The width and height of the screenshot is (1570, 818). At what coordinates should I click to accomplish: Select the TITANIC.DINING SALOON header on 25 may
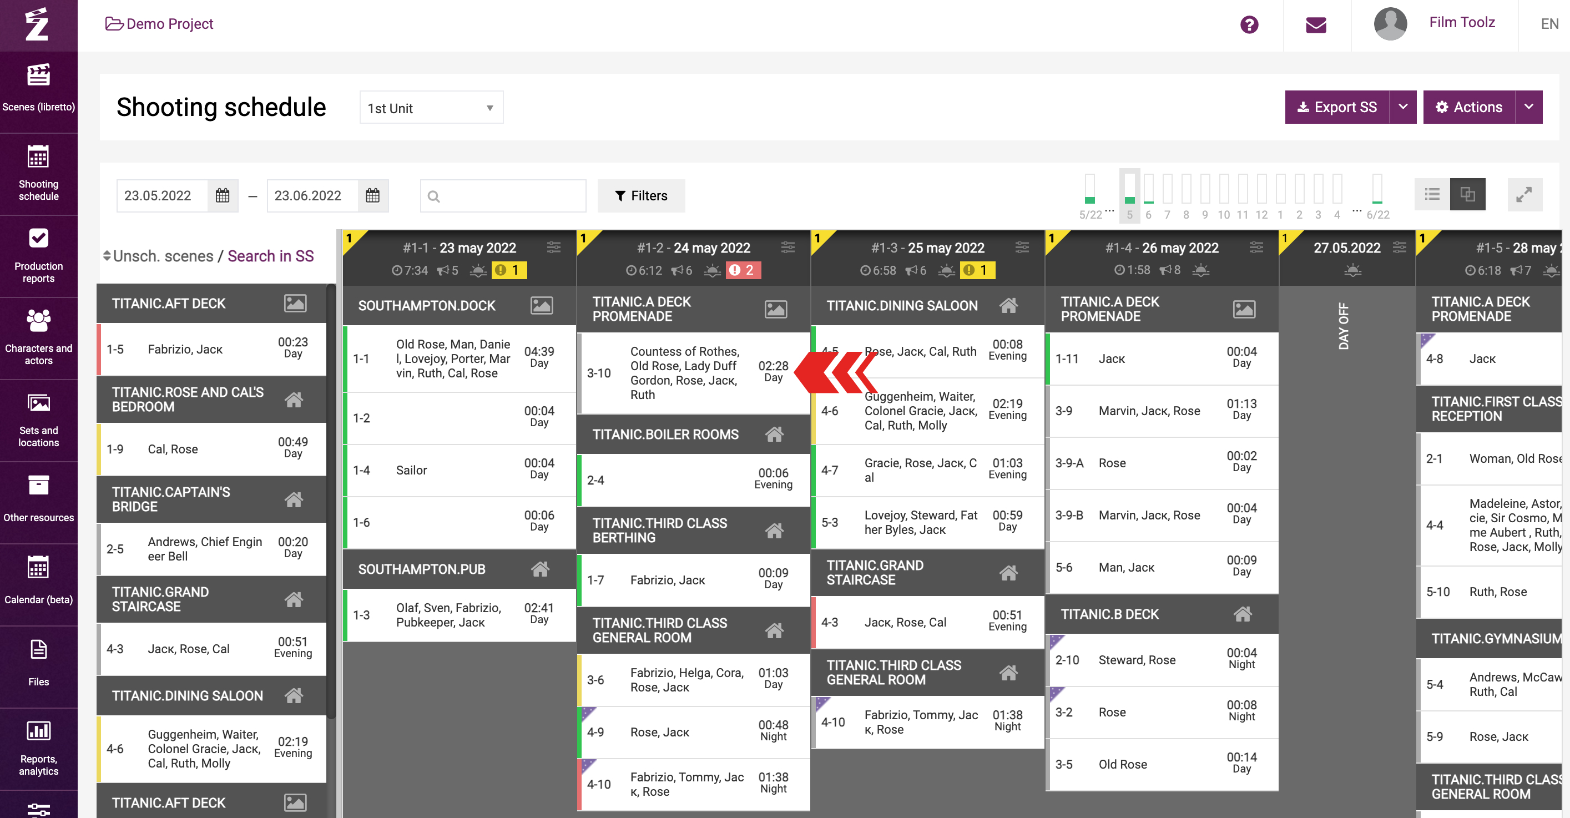(927, 305)
